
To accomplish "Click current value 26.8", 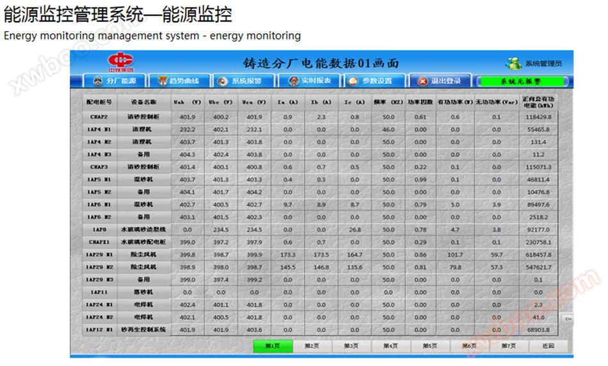I will tap(355, 230).
